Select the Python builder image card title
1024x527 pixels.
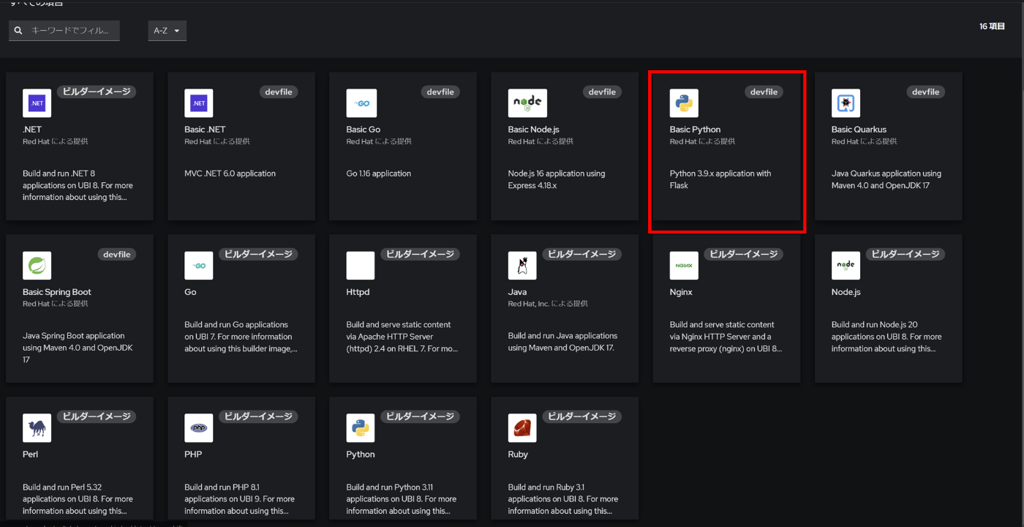tap(361, 455)
